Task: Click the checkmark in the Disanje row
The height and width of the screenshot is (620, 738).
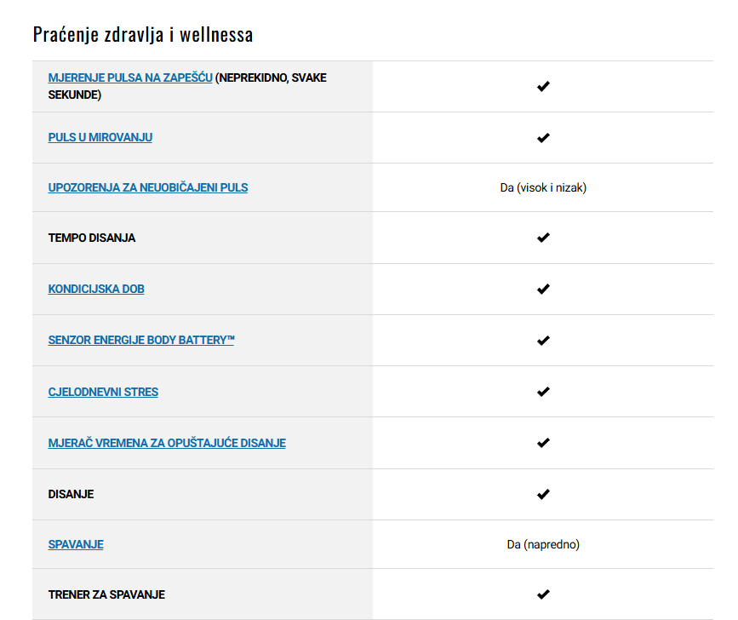Action: point(543,494)
